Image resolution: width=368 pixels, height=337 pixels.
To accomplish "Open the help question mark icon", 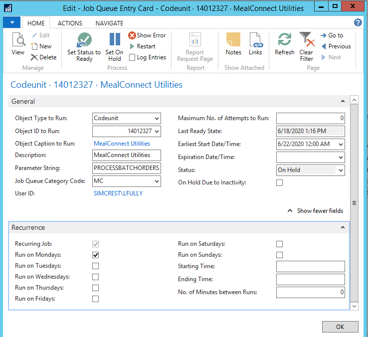I will pos(358,22).
